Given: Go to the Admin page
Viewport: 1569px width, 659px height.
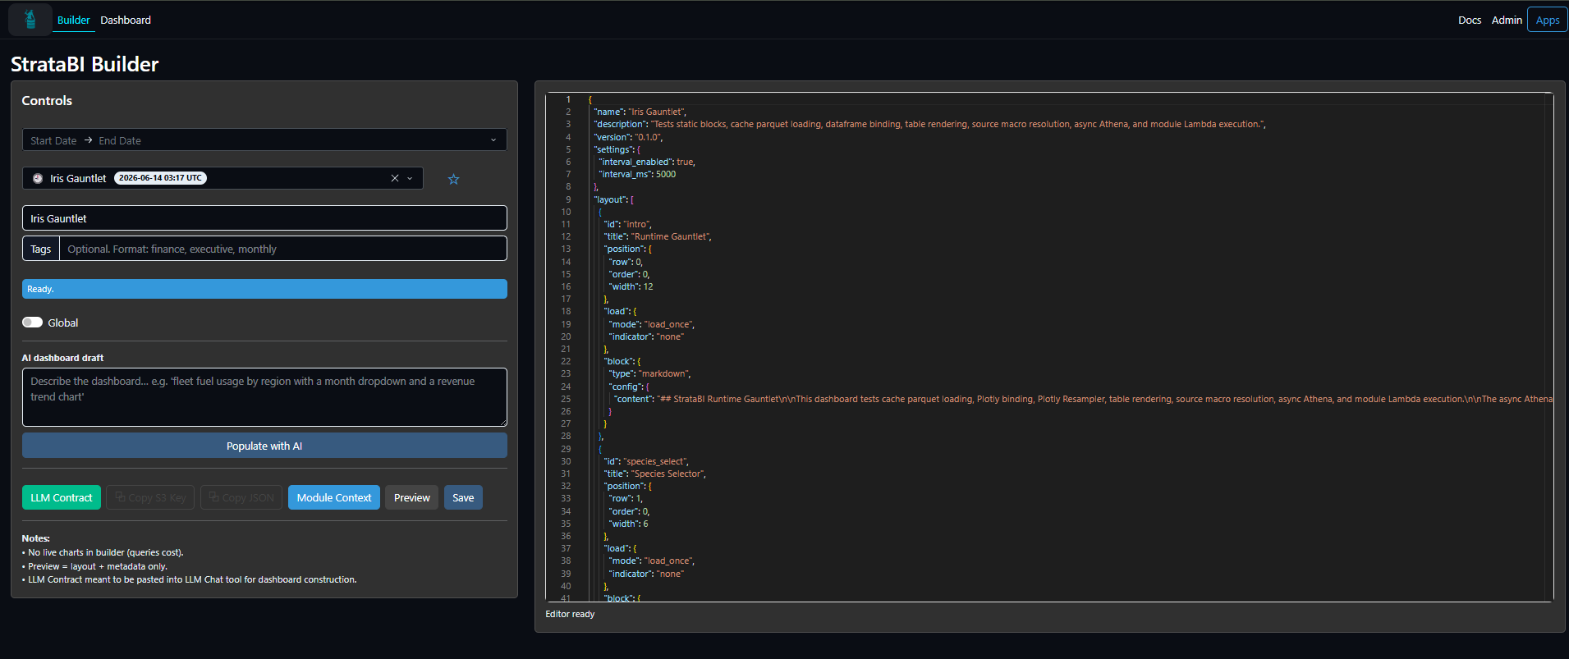Looking at the screenshot, I should click(1507, 20).
